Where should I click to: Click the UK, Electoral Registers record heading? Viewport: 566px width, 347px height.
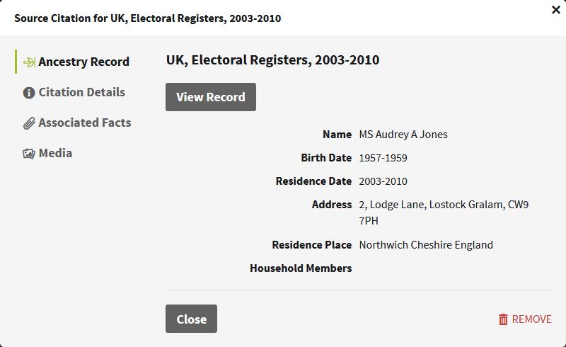(272, 60)
